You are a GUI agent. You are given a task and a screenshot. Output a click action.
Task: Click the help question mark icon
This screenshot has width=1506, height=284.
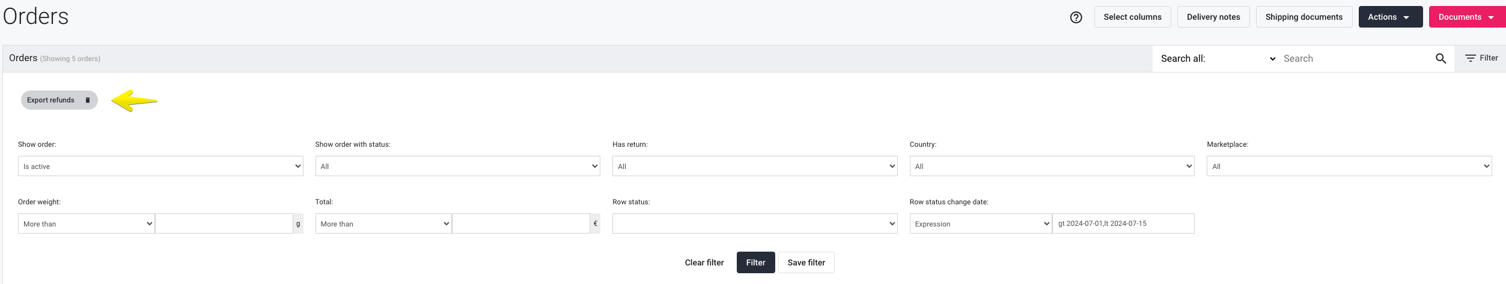pos(1076,17)
